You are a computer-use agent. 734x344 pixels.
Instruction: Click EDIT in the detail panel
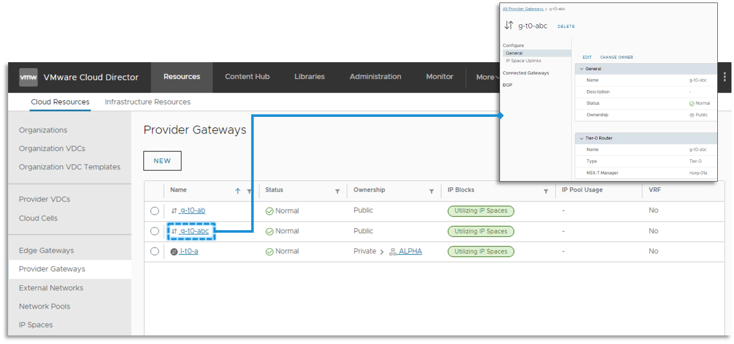pos(587,57)
